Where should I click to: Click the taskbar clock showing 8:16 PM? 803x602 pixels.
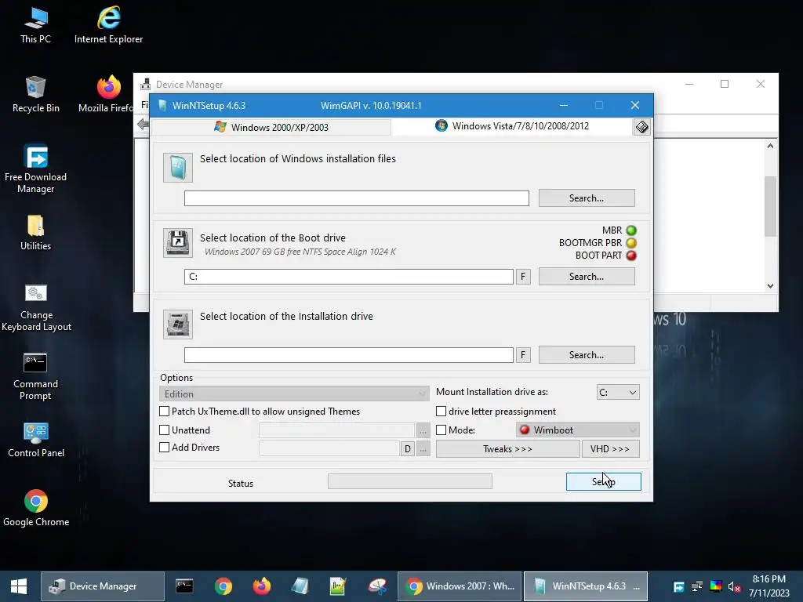click(x=768, y=586)
